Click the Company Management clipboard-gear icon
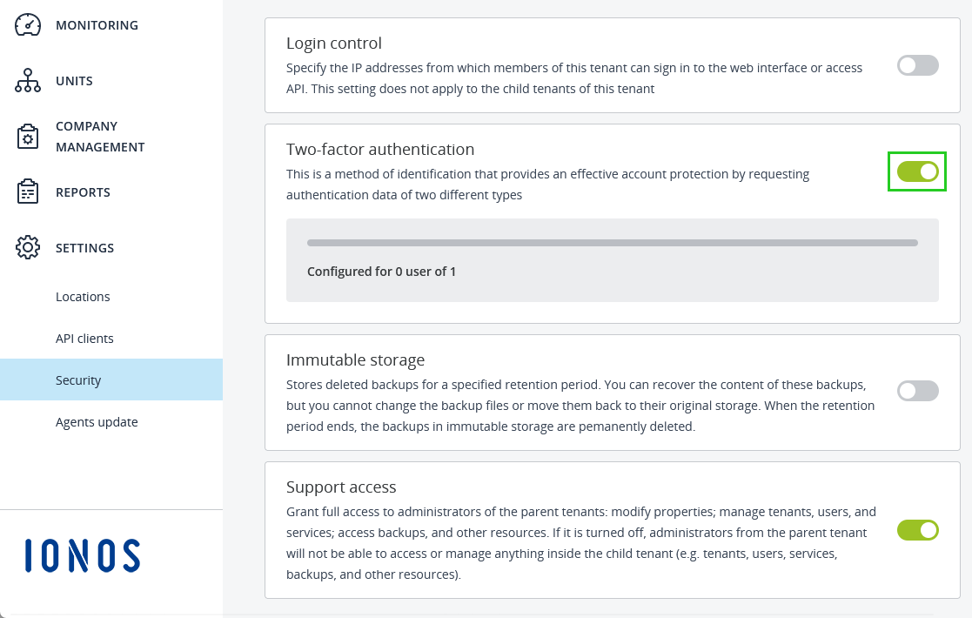Image resolution: width=972 pixels, height=618 pixels. (28, 137)
